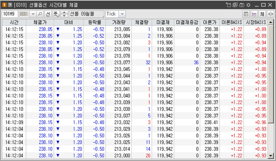Click the 대비 column header
This screenshot has width=276, height=161.
click(x=69, y=22)
